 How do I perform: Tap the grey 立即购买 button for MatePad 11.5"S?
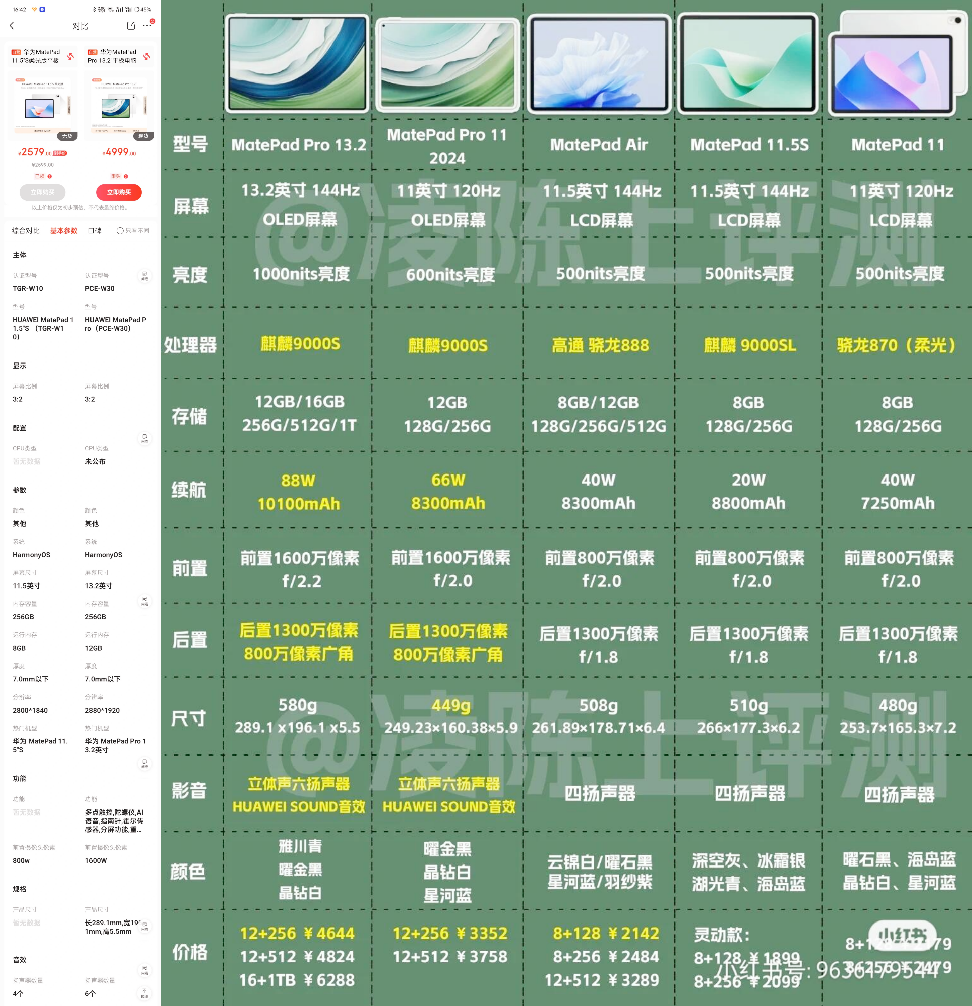[x=43, y=192]
